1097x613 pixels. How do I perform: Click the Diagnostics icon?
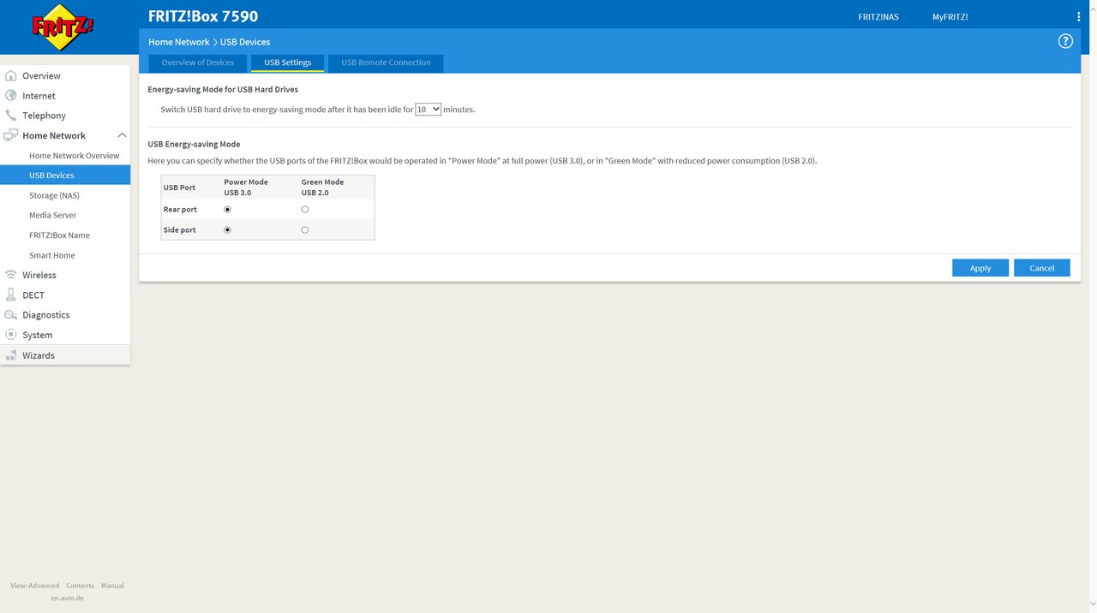[x=10, y=315]
